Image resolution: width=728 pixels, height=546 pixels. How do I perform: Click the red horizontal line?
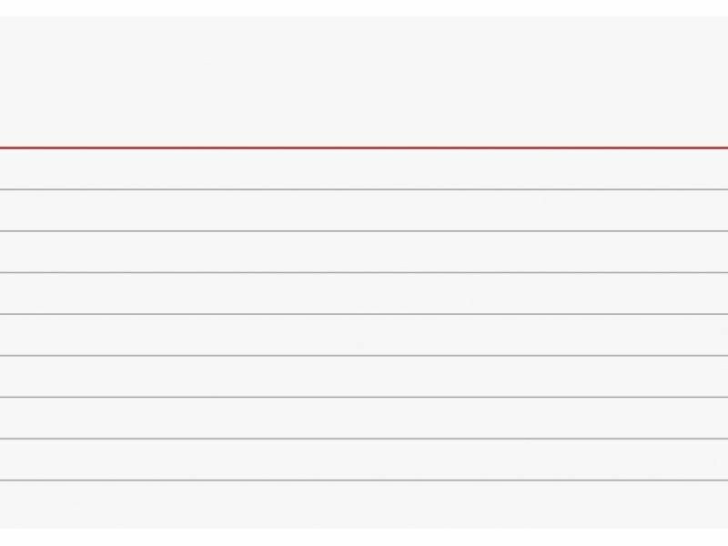coord(364,147)
